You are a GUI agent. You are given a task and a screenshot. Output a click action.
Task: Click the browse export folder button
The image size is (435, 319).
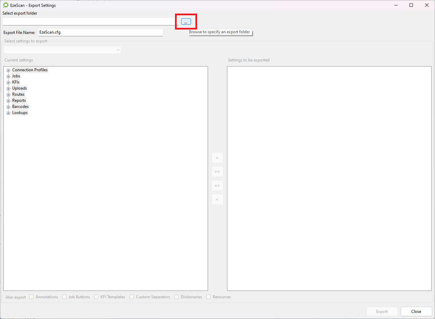pos(186,22)
